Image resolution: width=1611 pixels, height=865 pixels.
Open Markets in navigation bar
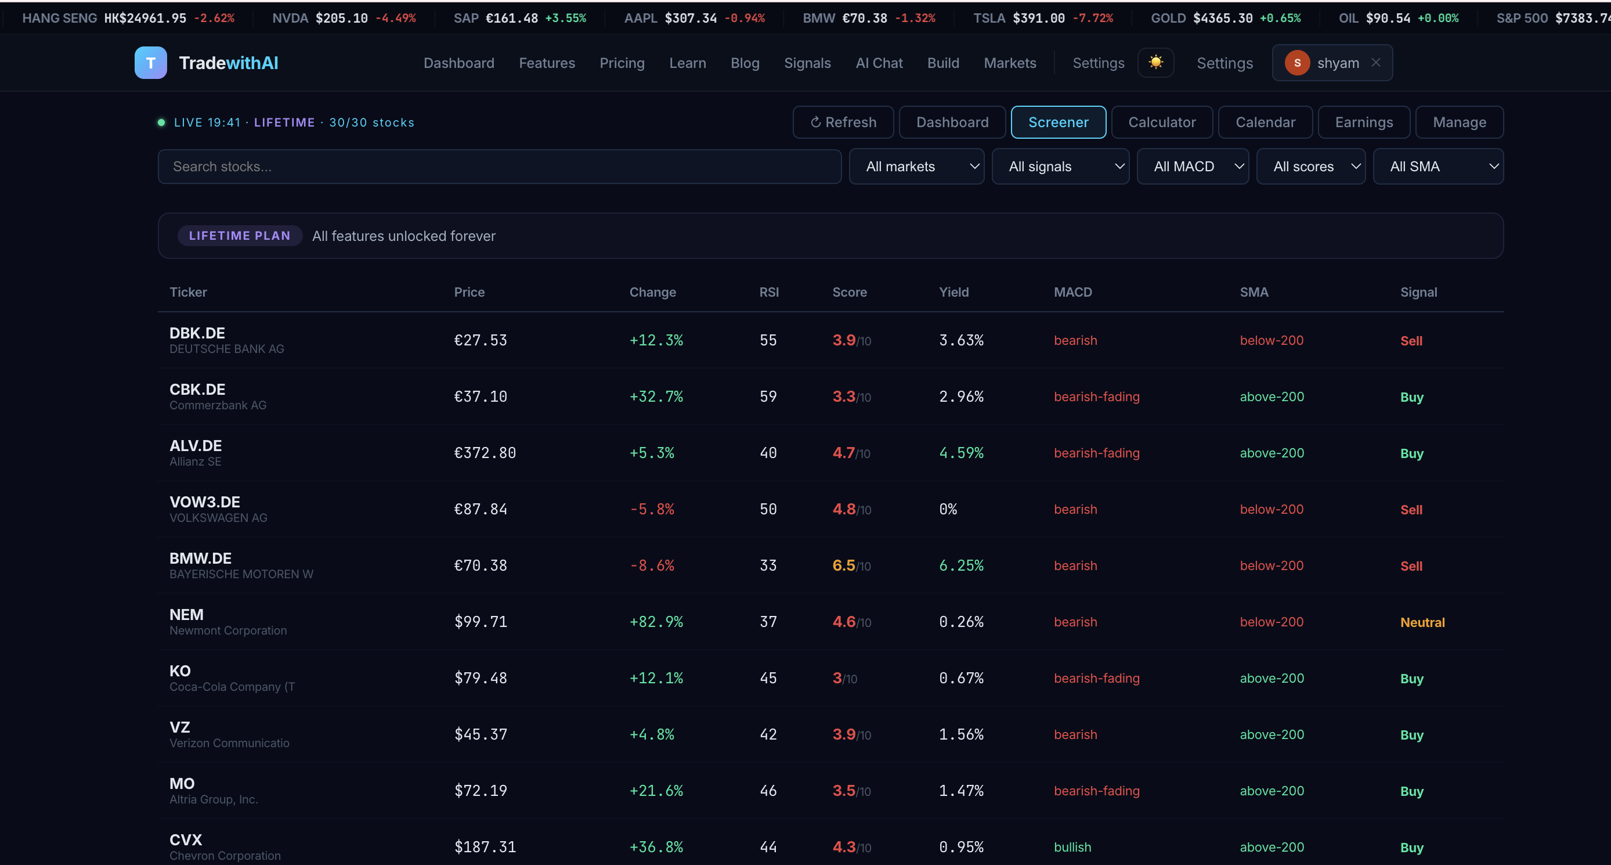(x=1010, y=63)
